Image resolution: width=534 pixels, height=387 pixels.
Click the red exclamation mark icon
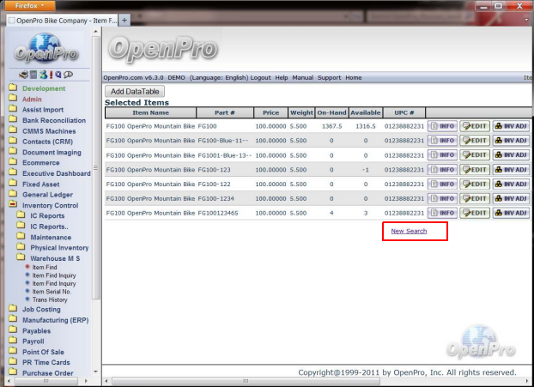pos(50,75)
